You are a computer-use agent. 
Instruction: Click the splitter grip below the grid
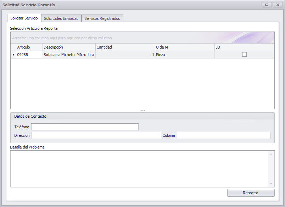[x=142, y=111]
